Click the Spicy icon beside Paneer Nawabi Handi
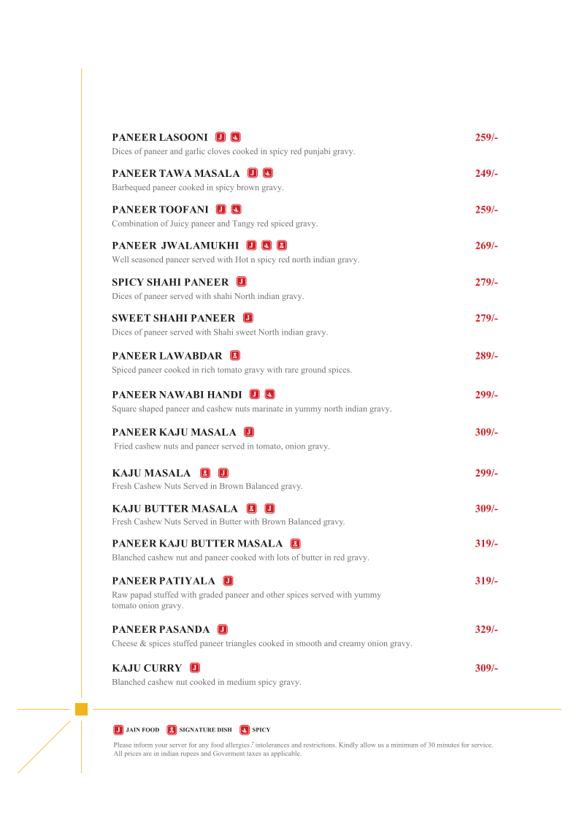The image size is (579, 820). click(270, 395)
